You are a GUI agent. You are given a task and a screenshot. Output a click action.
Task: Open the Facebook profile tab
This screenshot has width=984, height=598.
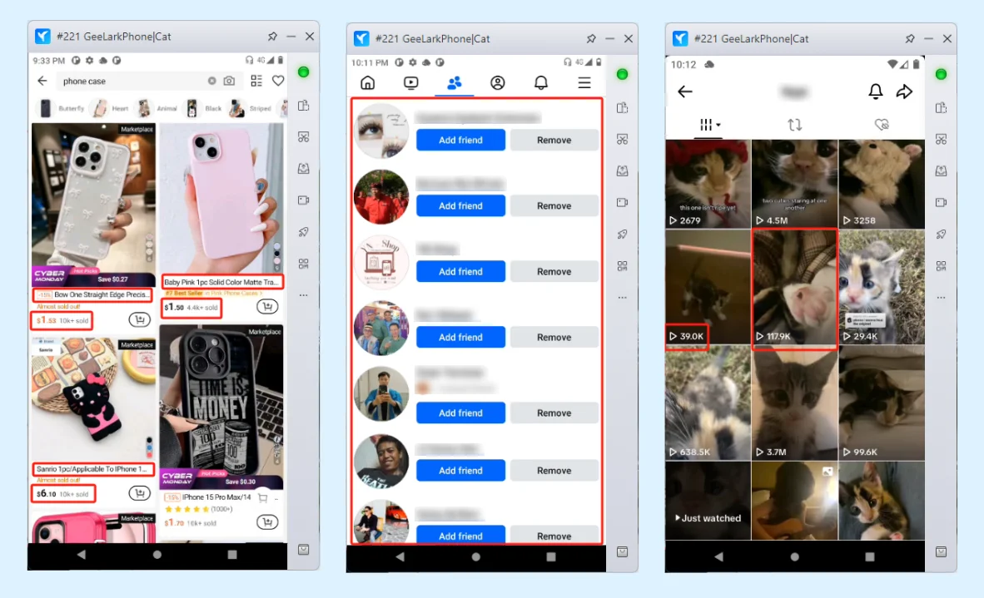[498, 82]
